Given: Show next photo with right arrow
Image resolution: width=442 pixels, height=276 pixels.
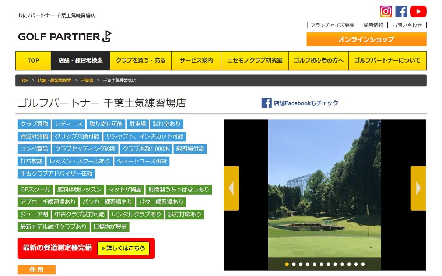Looking at the screenshot, I should pyautogui.click(x=418, y=188).
